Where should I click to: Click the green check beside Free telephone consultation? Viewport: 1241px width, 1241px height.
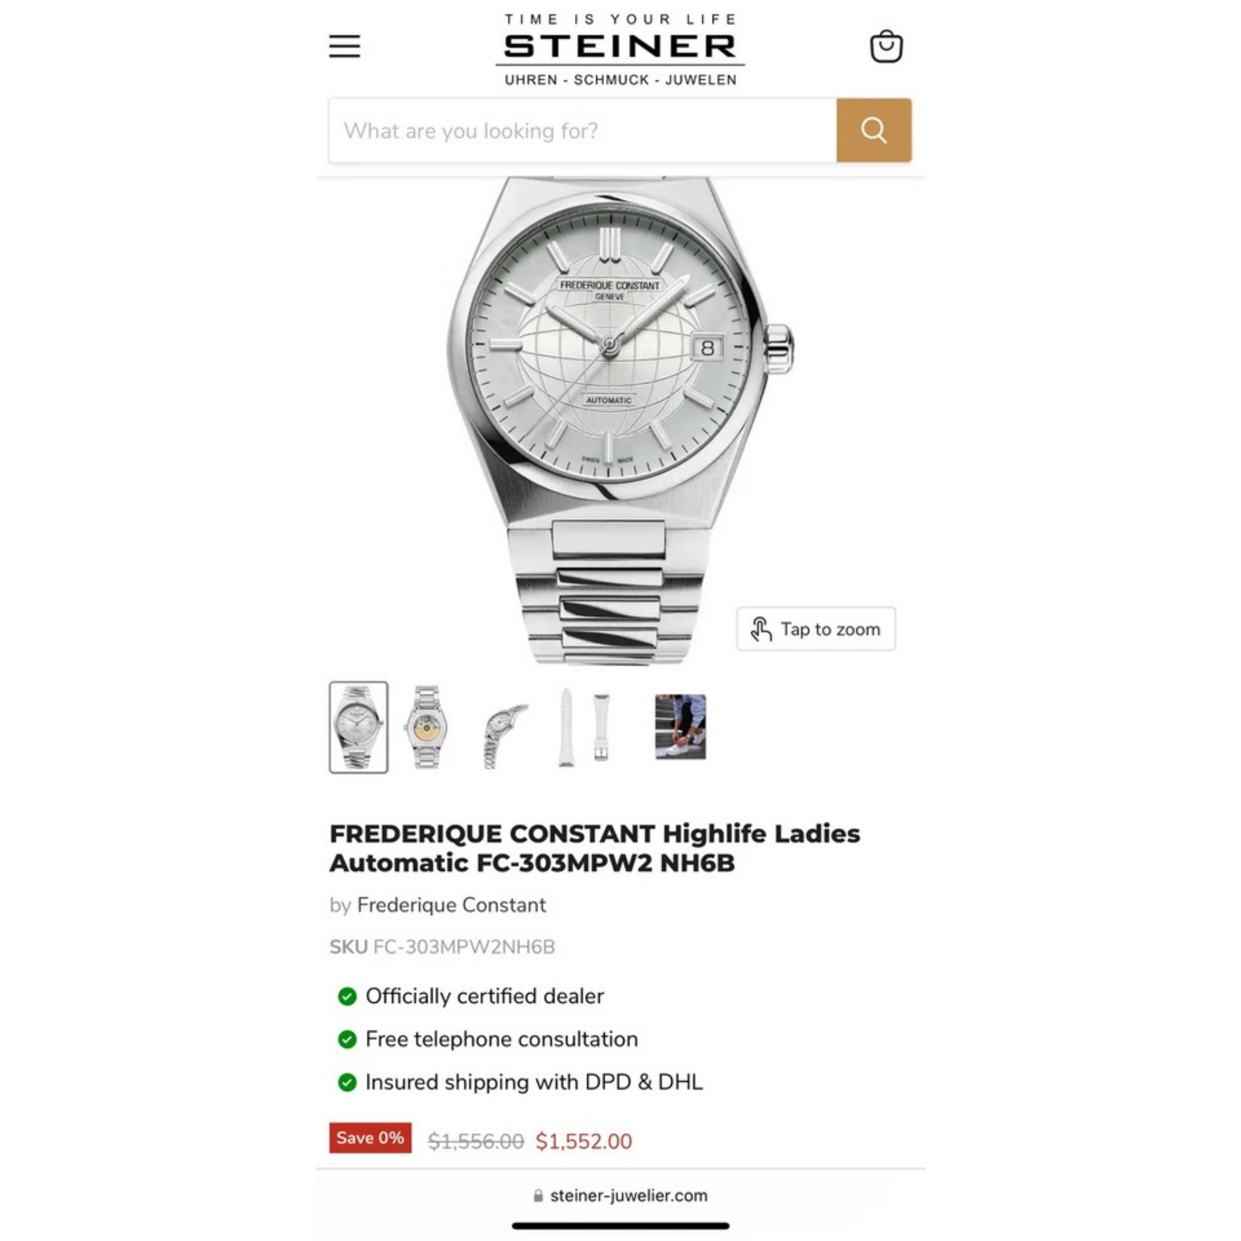click(348, 1039)
